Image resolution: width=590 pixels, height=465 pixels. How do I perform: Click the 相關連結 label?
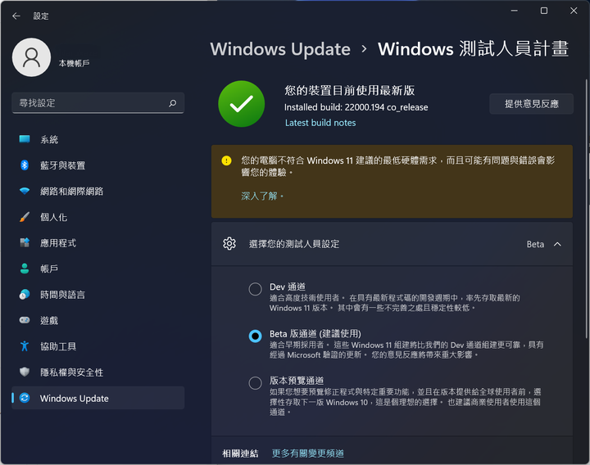coord(240,454)
